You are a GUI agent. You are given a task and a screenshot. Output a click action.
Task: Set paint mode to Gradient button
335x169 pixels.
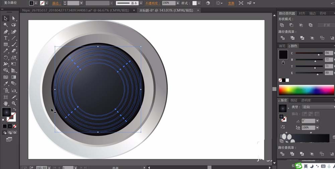click(10, 126)
